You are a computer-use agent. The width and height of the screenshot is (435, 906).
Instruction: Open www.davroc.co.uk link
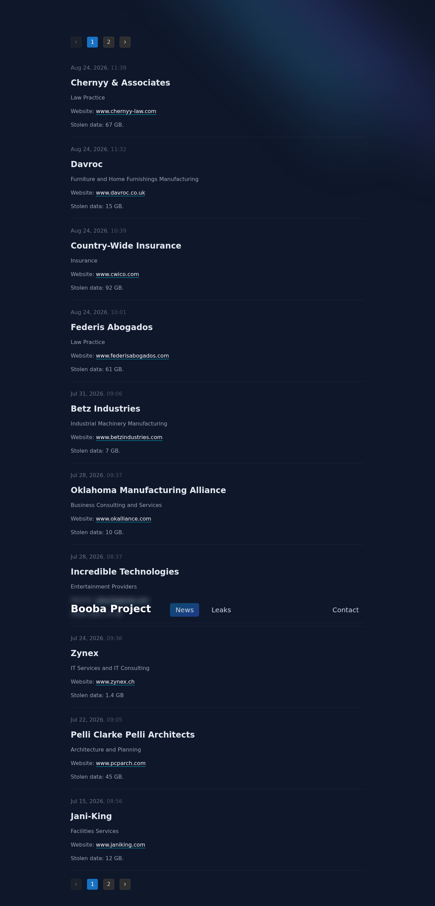point(120,193)
